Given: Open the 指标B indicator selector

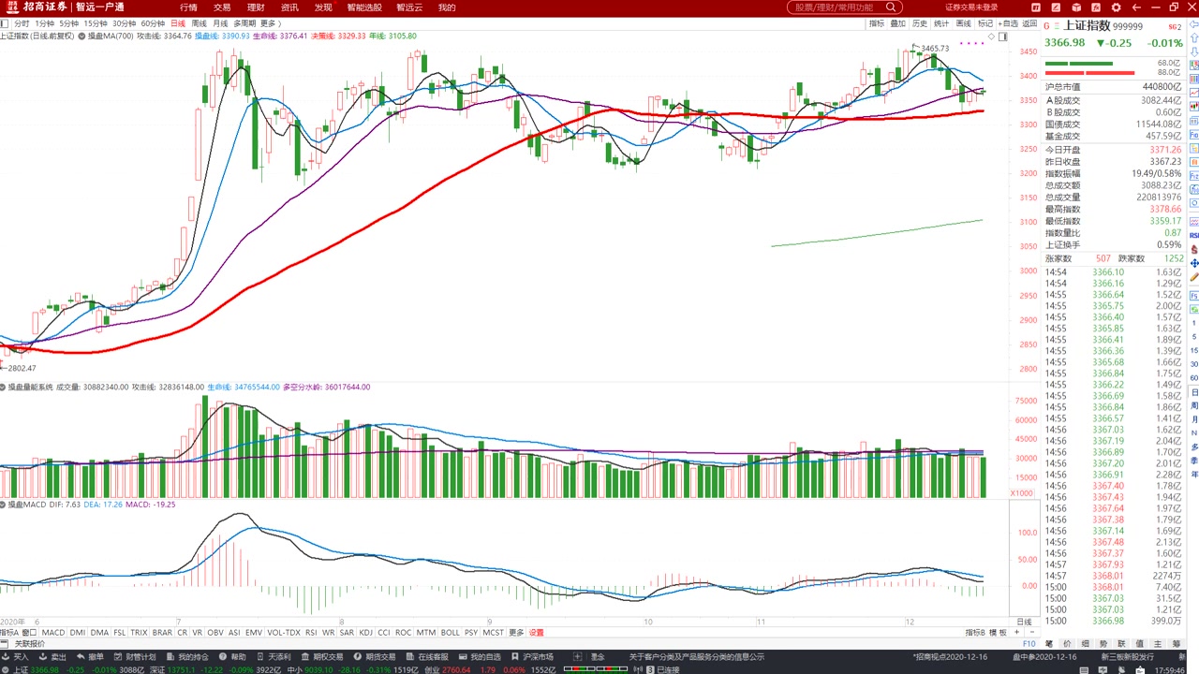Looking at the screenshot, I should (975, 633).
